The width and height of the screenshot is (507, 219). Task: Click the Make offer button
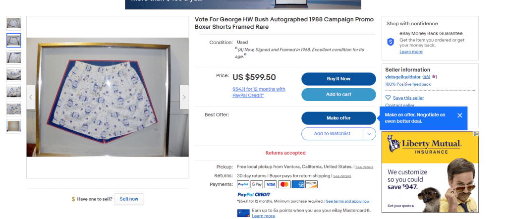(338, 118)
